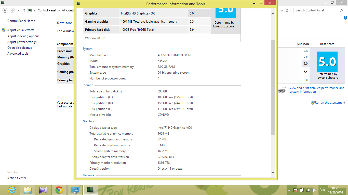Click the 5.0 base score tile in rear window

point(327,62)
